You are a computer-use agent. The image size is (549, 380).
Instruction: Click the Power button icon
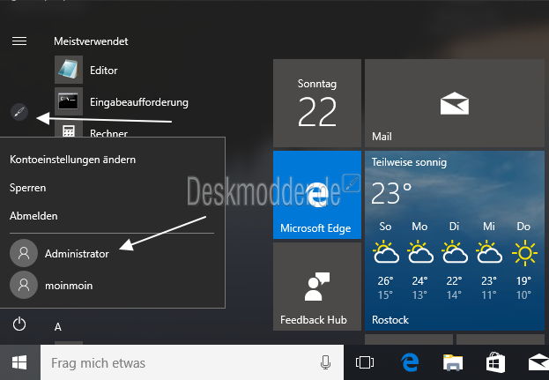19,324
